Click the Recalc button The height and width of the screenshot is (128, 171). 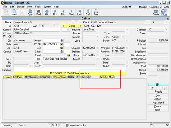click(158, 92)
